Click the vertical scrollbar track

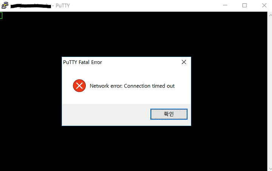point(270,92)
